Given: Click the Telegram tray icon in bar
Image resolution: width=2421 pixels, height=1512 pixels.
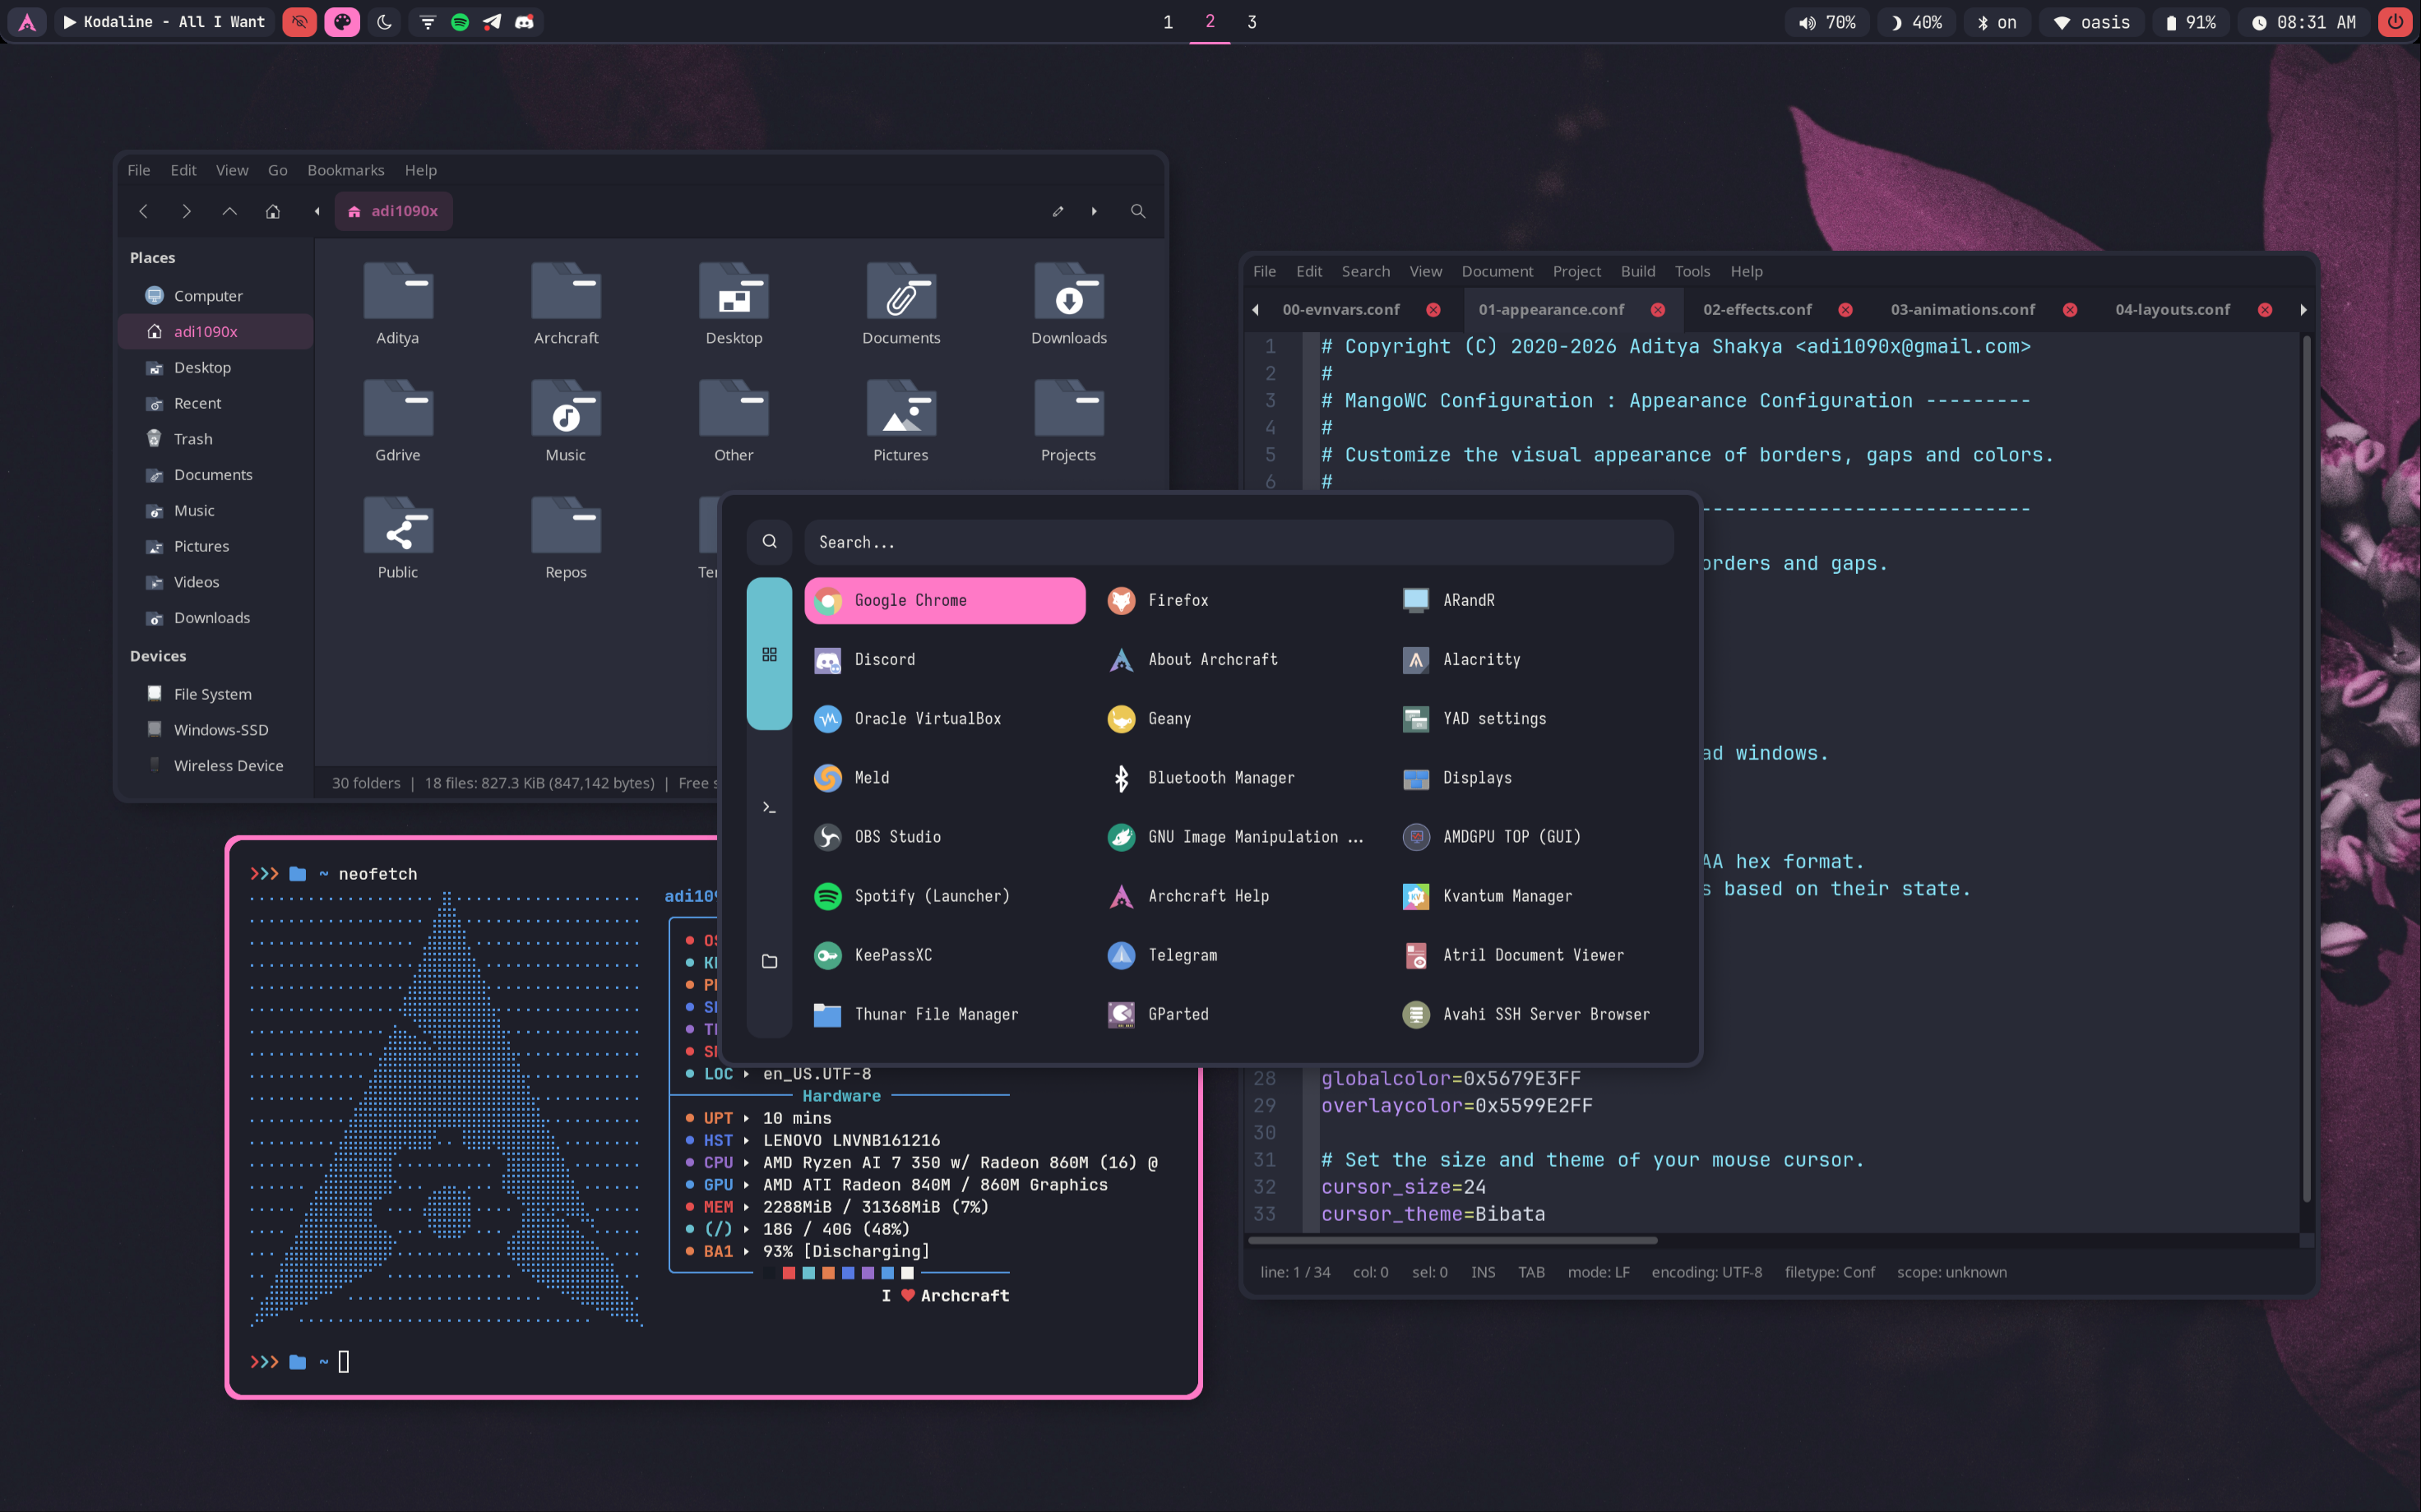Looking at the screenshot, I should click(492, 22).
